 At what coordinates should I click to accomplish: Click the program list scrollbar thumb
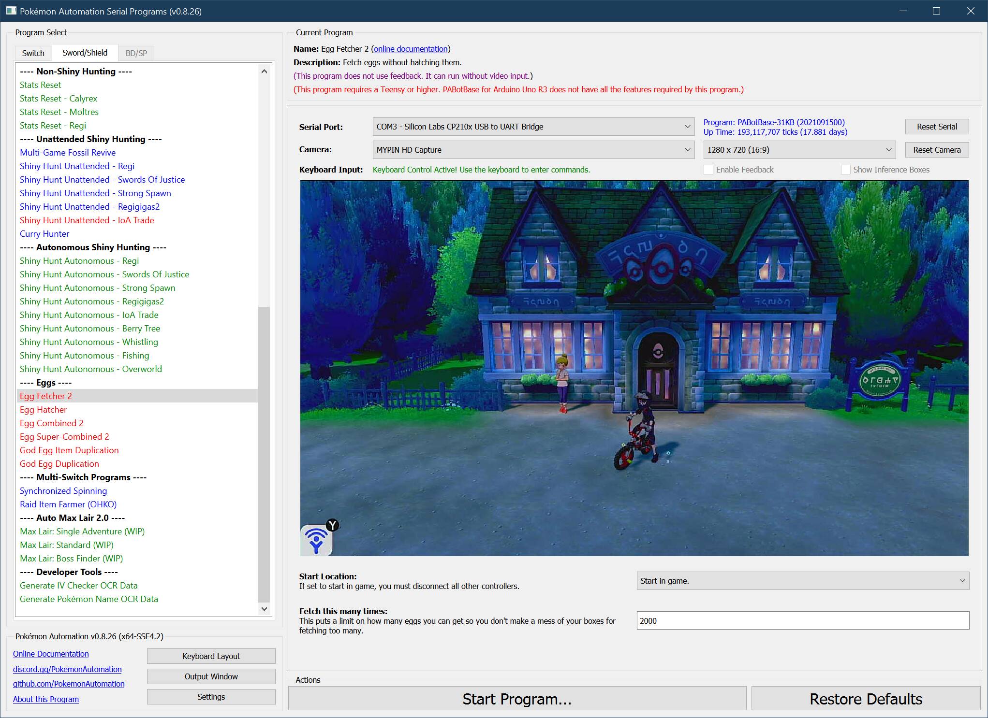click(x=264, y=454)
